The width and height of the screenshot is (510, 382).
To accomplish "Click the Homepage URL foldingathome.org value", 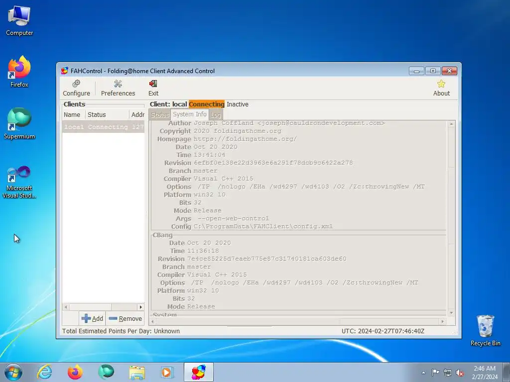I will pos(245,139).
